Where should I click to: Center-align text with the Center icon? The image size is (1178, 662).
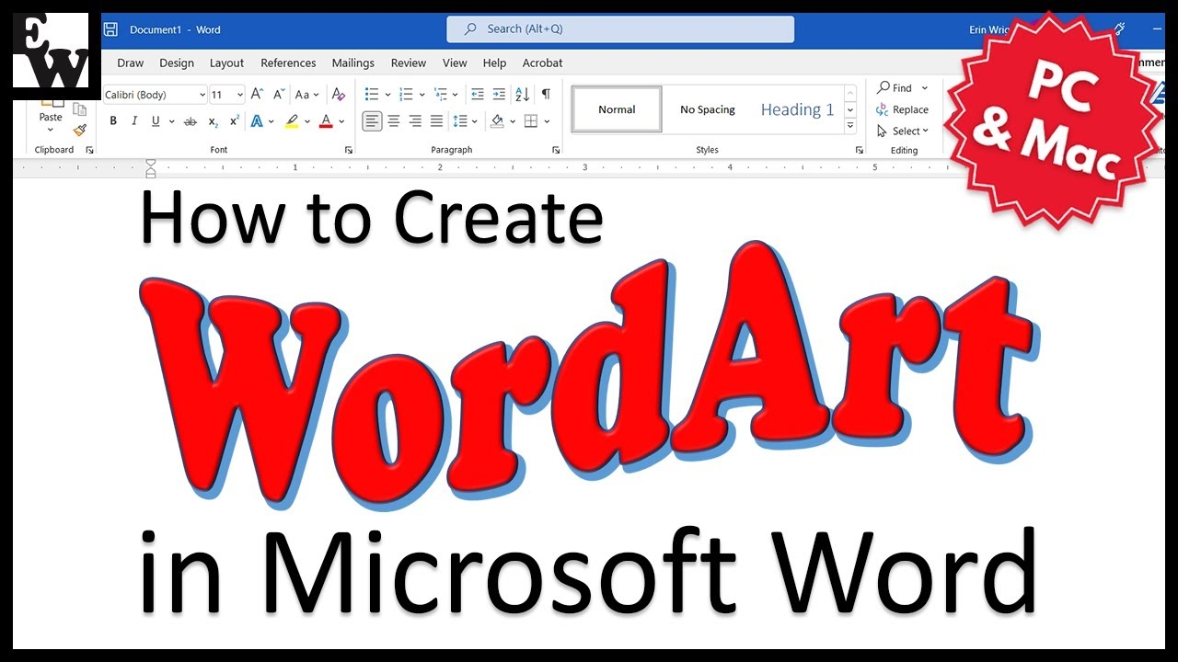394,121
